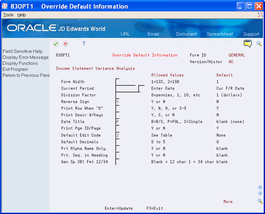Click the Current Period date field

(x=126, y=88)
